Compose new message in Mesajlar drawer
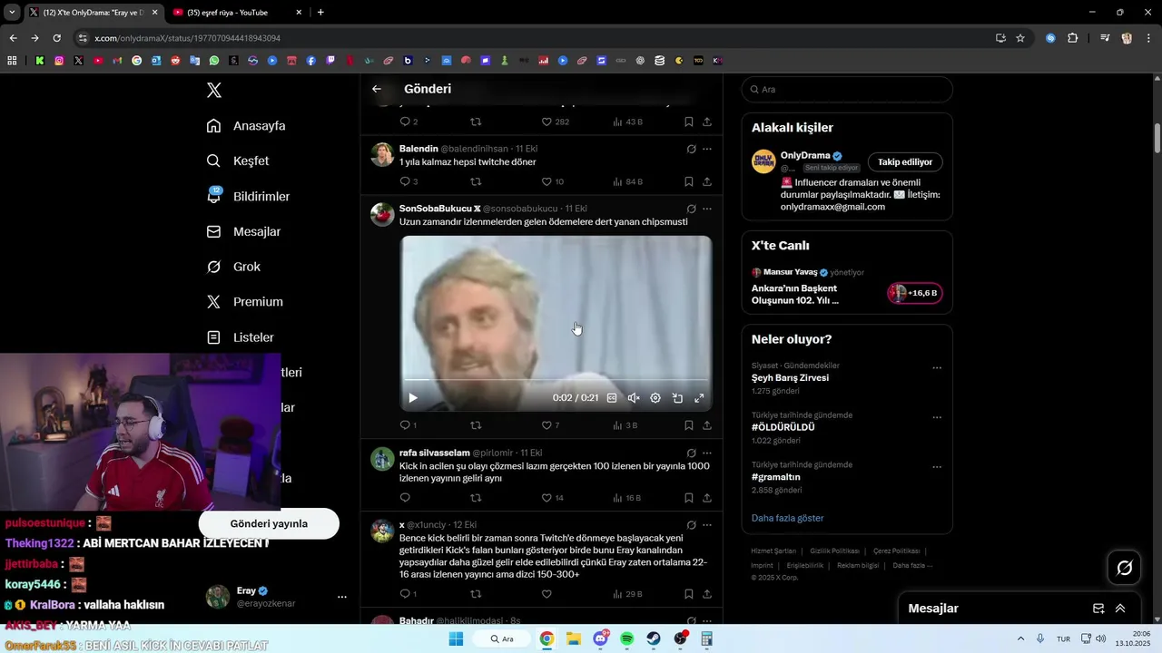 (x=1098, y=609)
